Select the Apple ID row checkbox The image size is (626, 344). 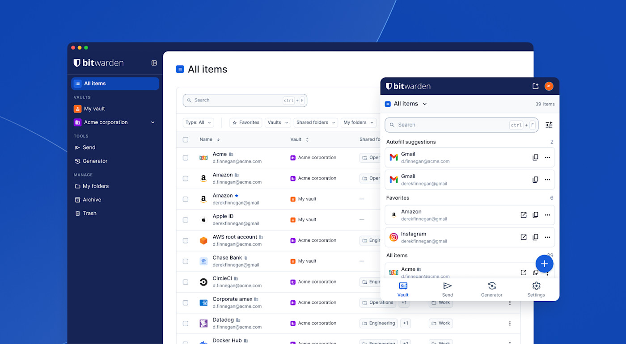point(186,220)
